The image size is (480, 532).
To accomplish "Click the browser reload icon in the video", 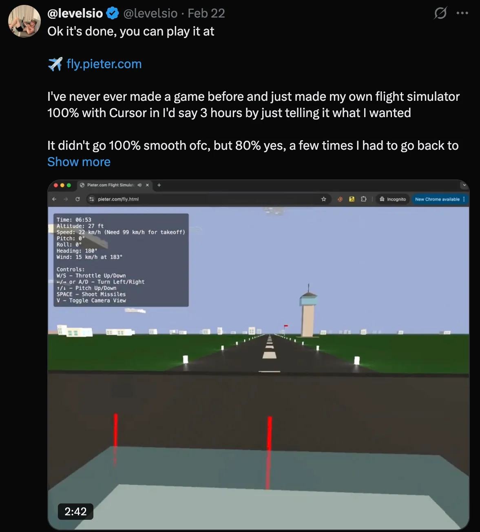I will pos(77,199).
